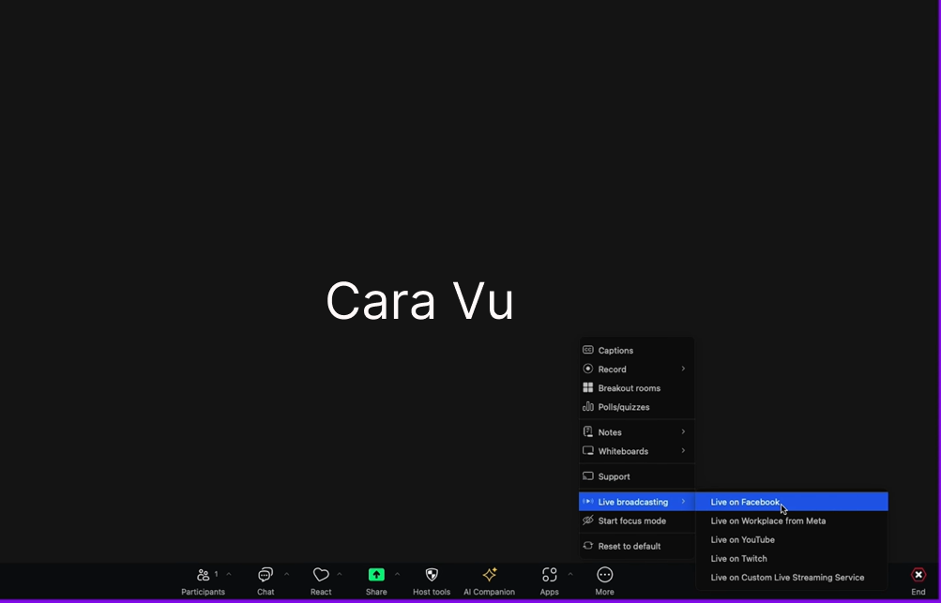Image resolution: width=941 pixels, height=603 pixels.
Task: Launch AI Companion sparkle icon
Action: (x=489, y=574)
